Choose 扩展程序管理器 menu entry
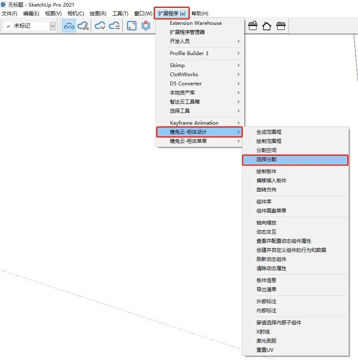The height and width of the screenshot is (360, 358). click(x=187, y=32)
